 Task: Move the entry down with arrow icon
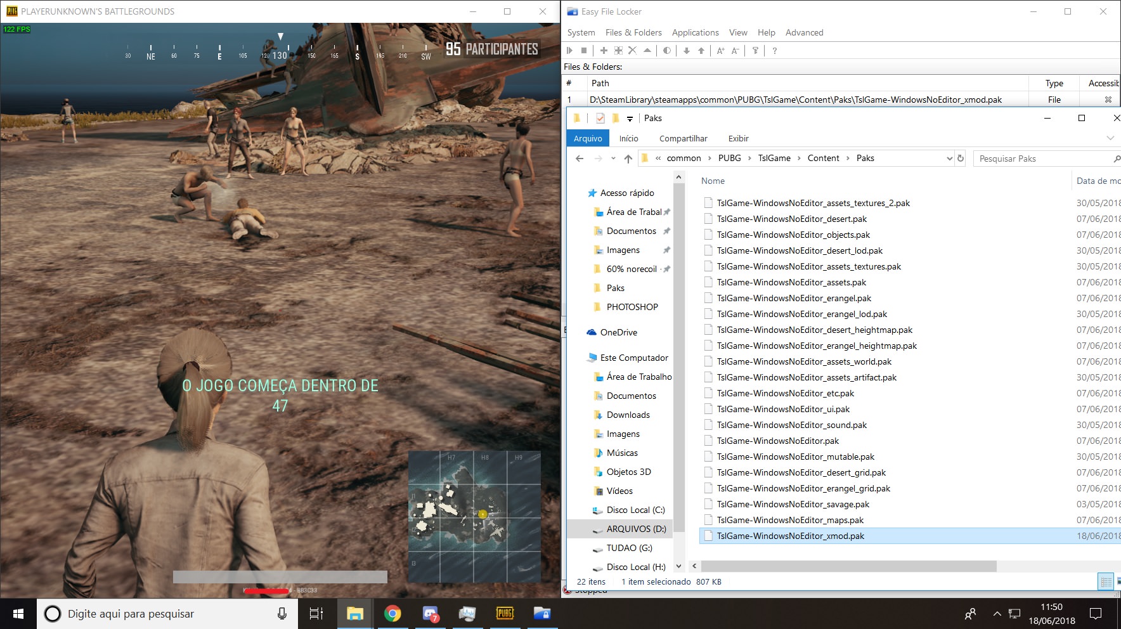pyautogui.click(x=687, y=51)
